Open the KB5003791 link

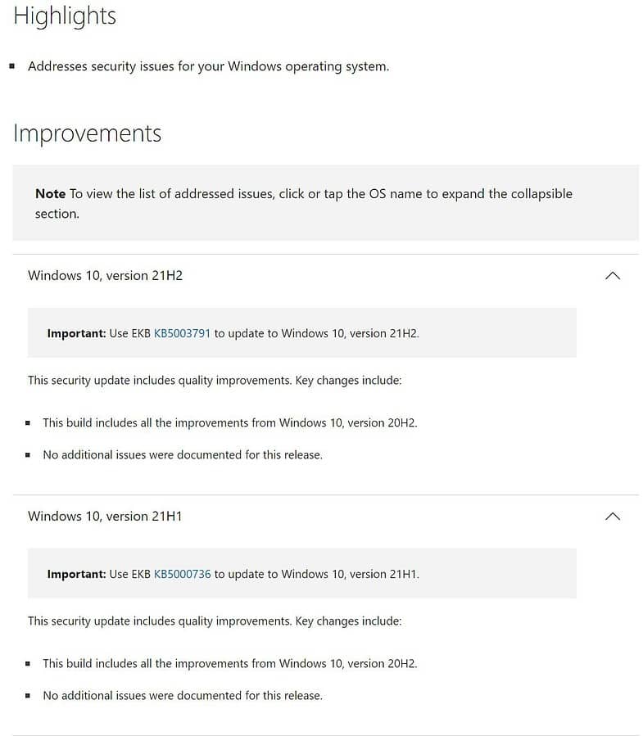pos(182,333)
